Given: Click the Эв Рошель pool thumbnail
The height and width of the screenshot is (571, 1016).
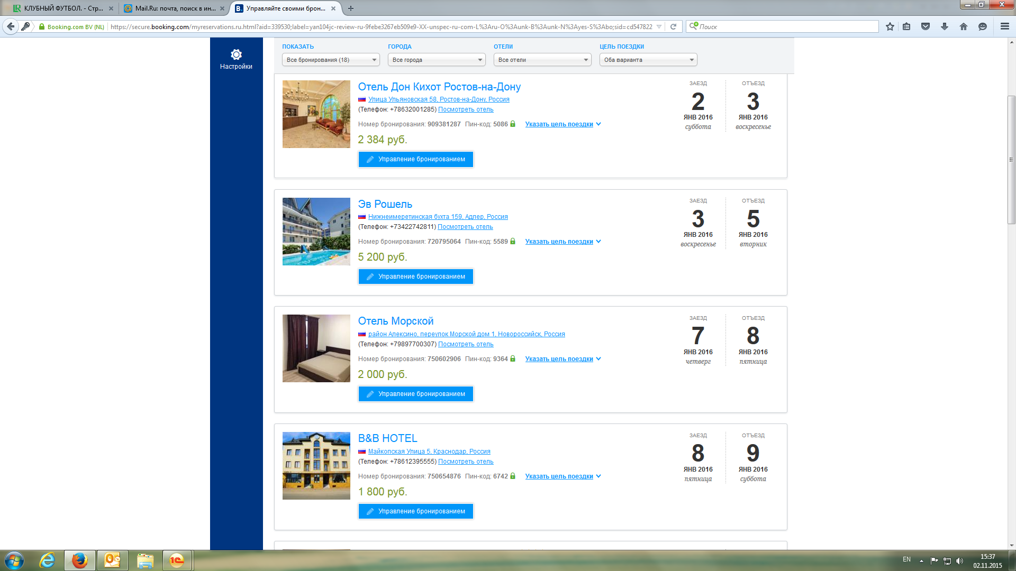Looking at the screenshot, I should [316, 232].
